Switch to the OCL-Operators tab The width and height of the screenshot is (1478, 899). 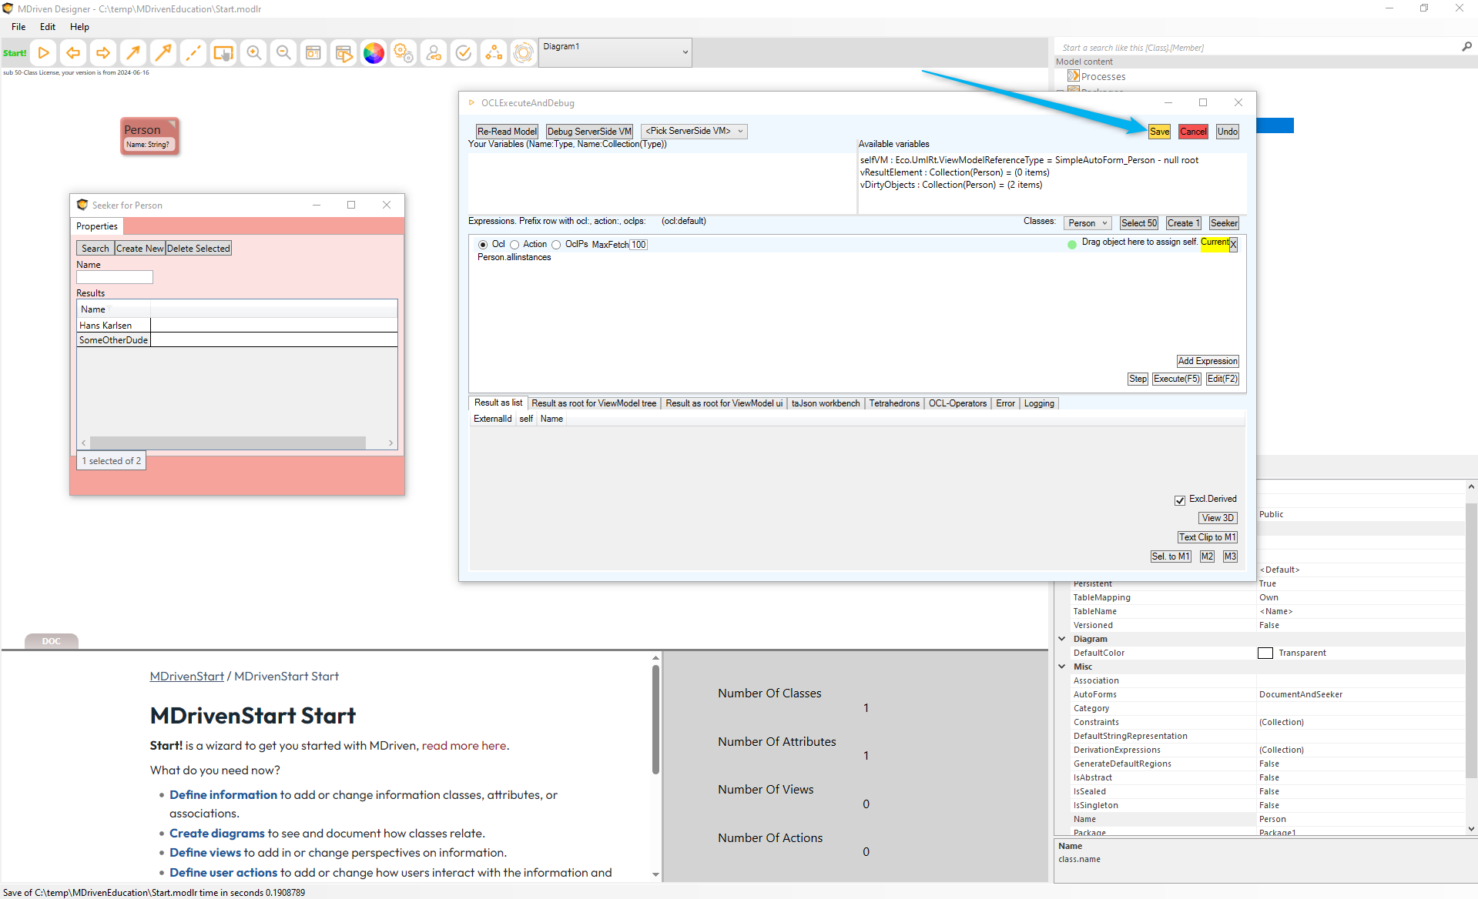click(957, 403)
